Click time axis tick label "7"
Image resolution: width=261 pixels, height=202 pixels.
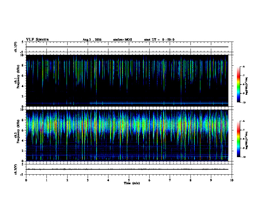tap(170, 180)
